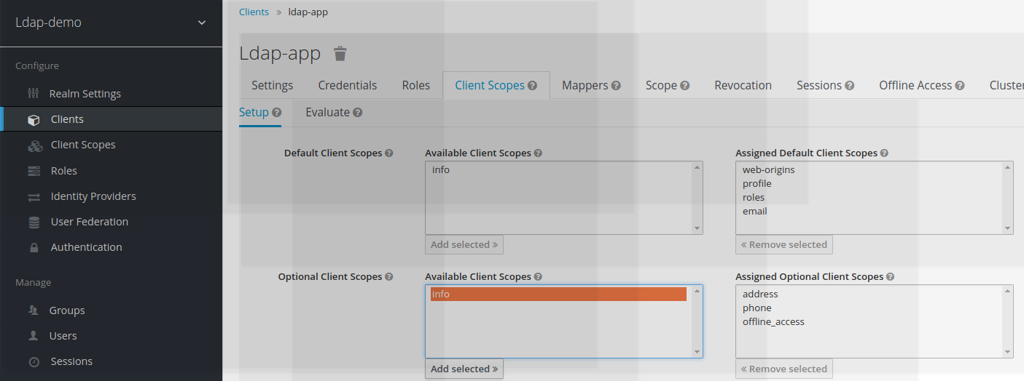Click the Identity Providers arrows icon
Image resolution: width=1024 pixels, height=381 pixels.
click(x=34, y=197)
